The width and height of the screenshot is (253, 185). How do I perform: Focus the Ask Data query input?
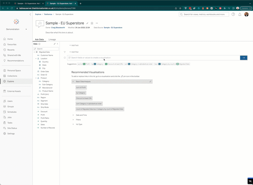tap(154, 58)
